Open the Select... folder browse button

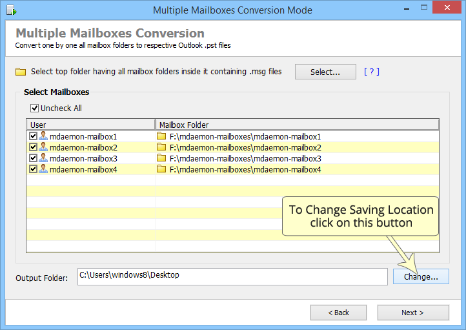click(325, 72)
